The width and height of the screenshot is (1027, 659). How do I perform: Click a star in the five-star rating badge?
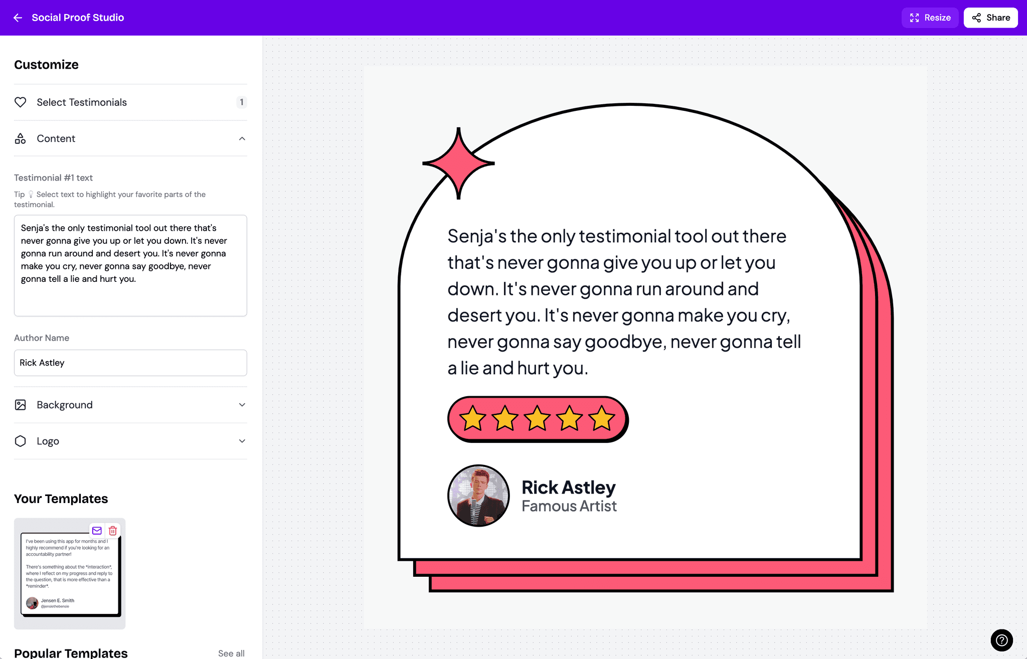pos(537,419)
